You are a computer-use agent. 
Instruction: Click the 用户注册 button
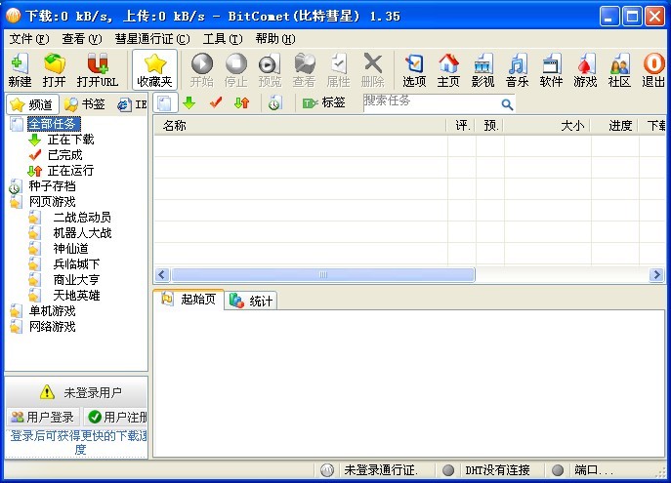(117, 418)
